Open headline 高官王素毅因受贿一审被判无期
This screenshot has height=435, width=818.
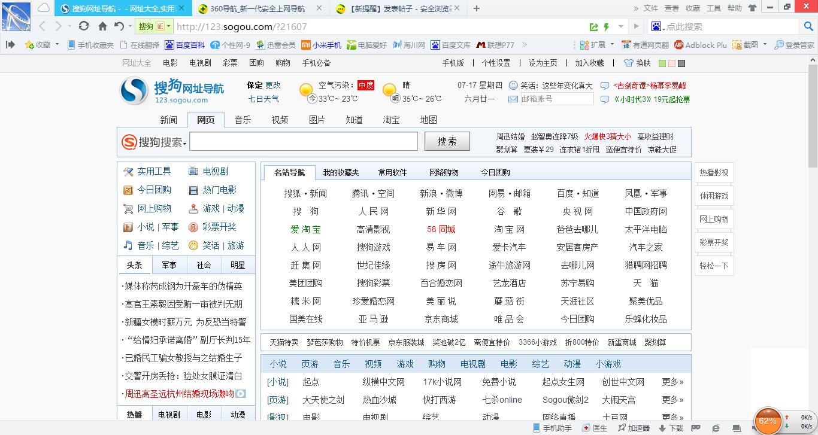coord(183,304)
